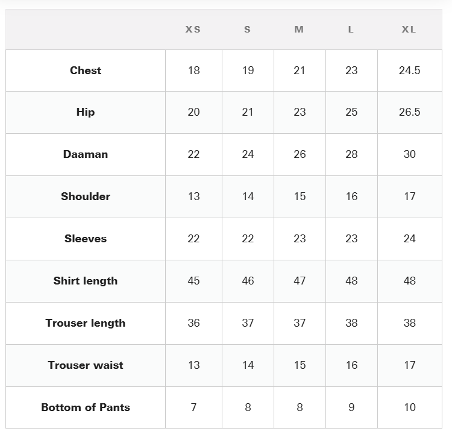Select the Chest row label
Viewport: 452px width, 440px height.
point(86,71)
